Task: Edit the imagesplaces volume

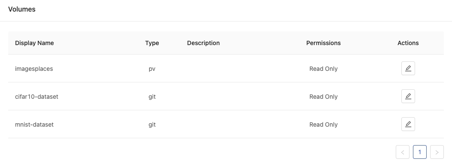Action: click(408, 68)
